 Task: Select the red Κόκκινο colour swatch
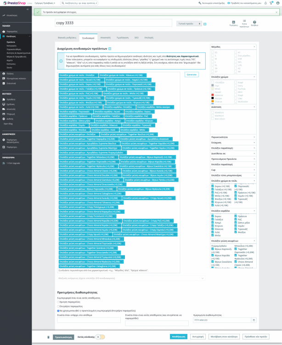212,95
